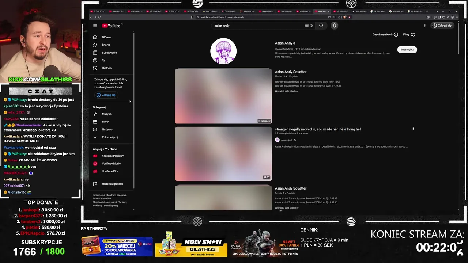Click the Prawa autorskie footer link
This screenshot has width=468, height=263.
(x=102, y=199)
